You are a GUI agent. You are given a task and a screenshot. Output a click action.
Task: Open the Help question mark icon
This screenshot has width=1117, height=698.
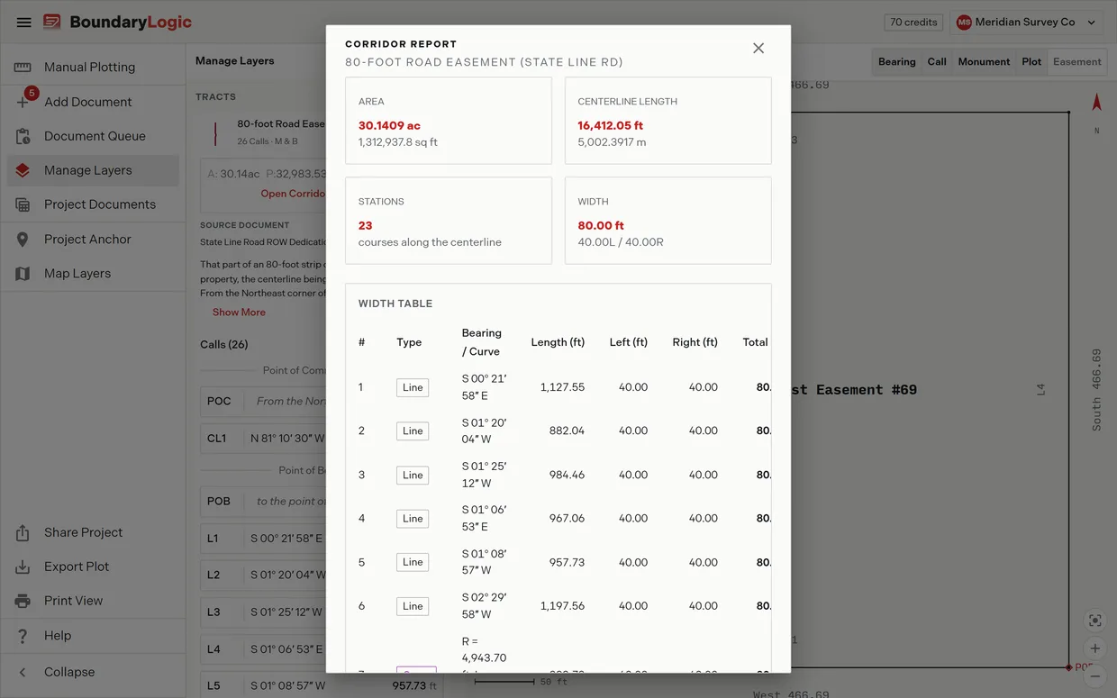(23, 635)
